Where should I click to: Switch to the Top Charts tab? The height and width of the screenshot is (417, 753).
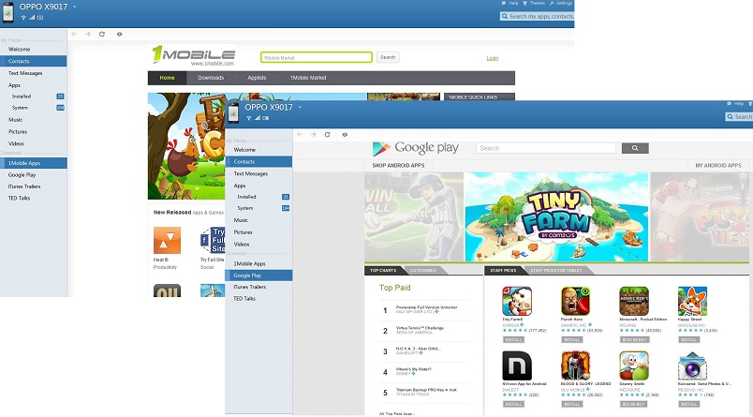tap(383, 271)
